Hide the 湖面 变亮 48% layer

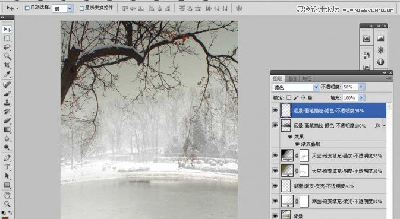(275, 186)
